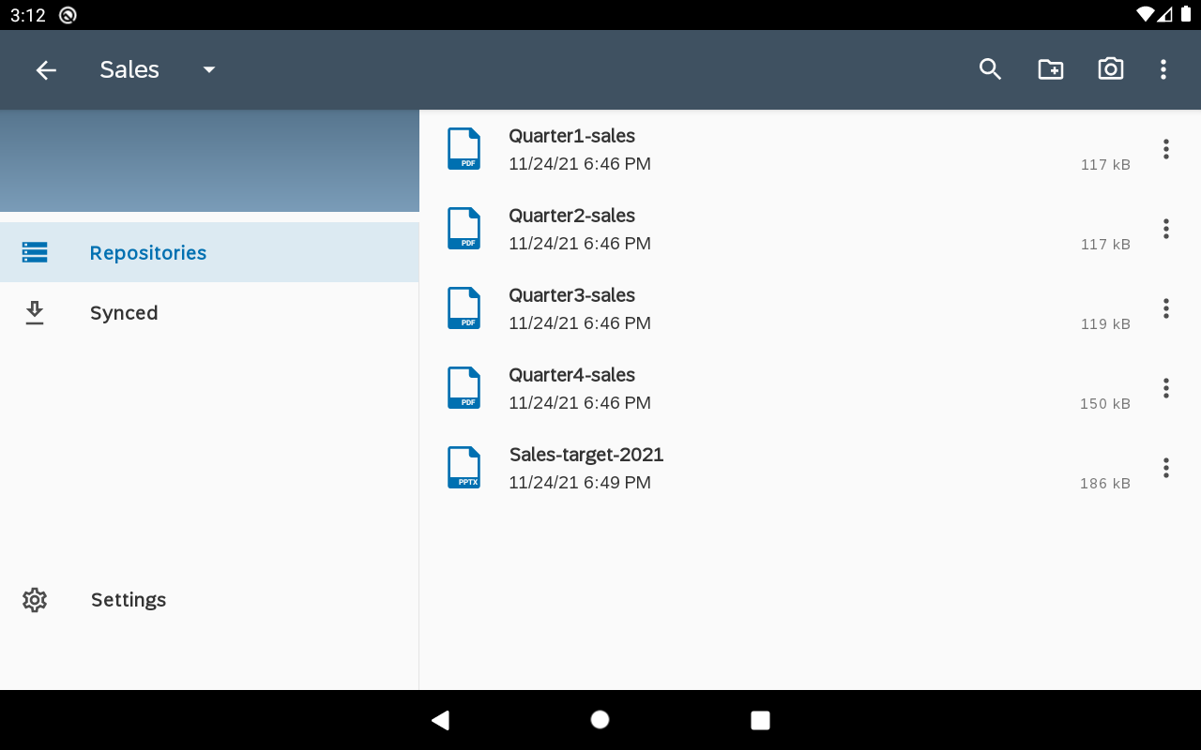Open the Quarter2-sales file name
The height and width of the screenshot is (750, 1201).
click(x=571, y=216)
